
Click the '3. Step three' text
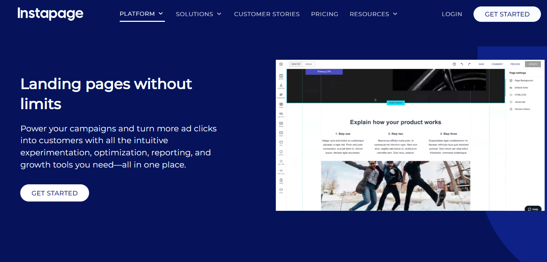[448, 134]
